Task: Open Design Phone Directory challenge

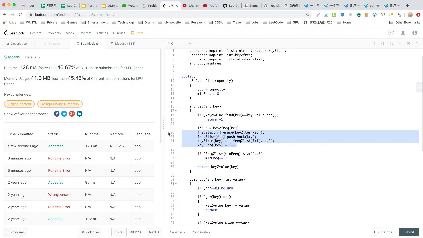Action: (60, 104)
